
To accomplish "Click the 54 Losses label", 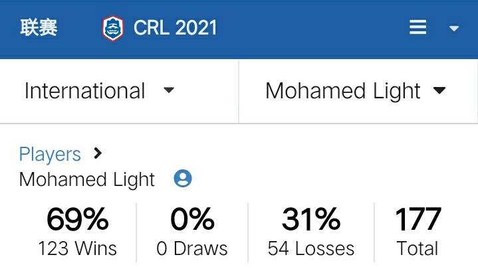I will tap(311, 249).
